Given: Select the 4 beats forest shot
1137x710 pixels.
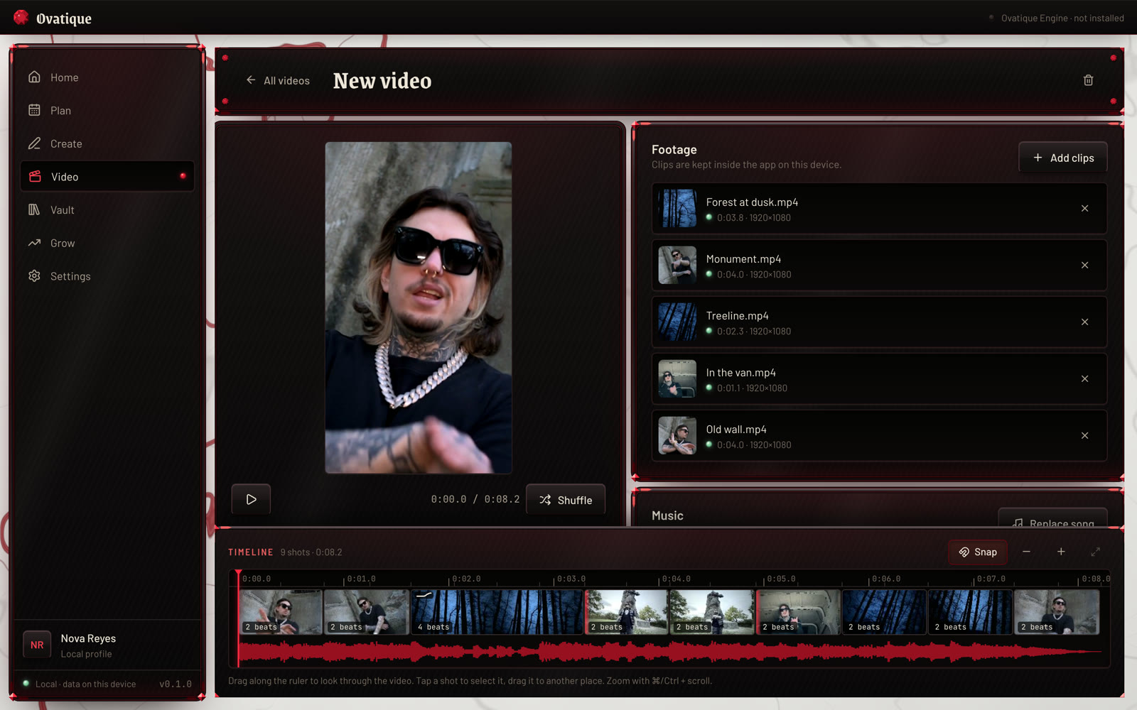Looking at the screenshot, I should (x=497, y=612).
